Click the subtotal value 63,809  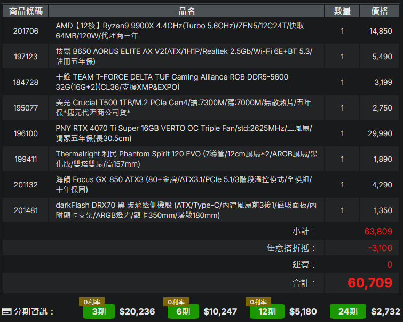[378, 231]
